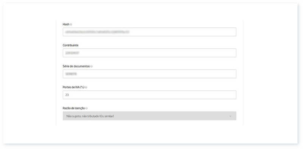Click the Série de documentos label
The width and height of the screenshot is (303, 149).
[x=76, y=66]
